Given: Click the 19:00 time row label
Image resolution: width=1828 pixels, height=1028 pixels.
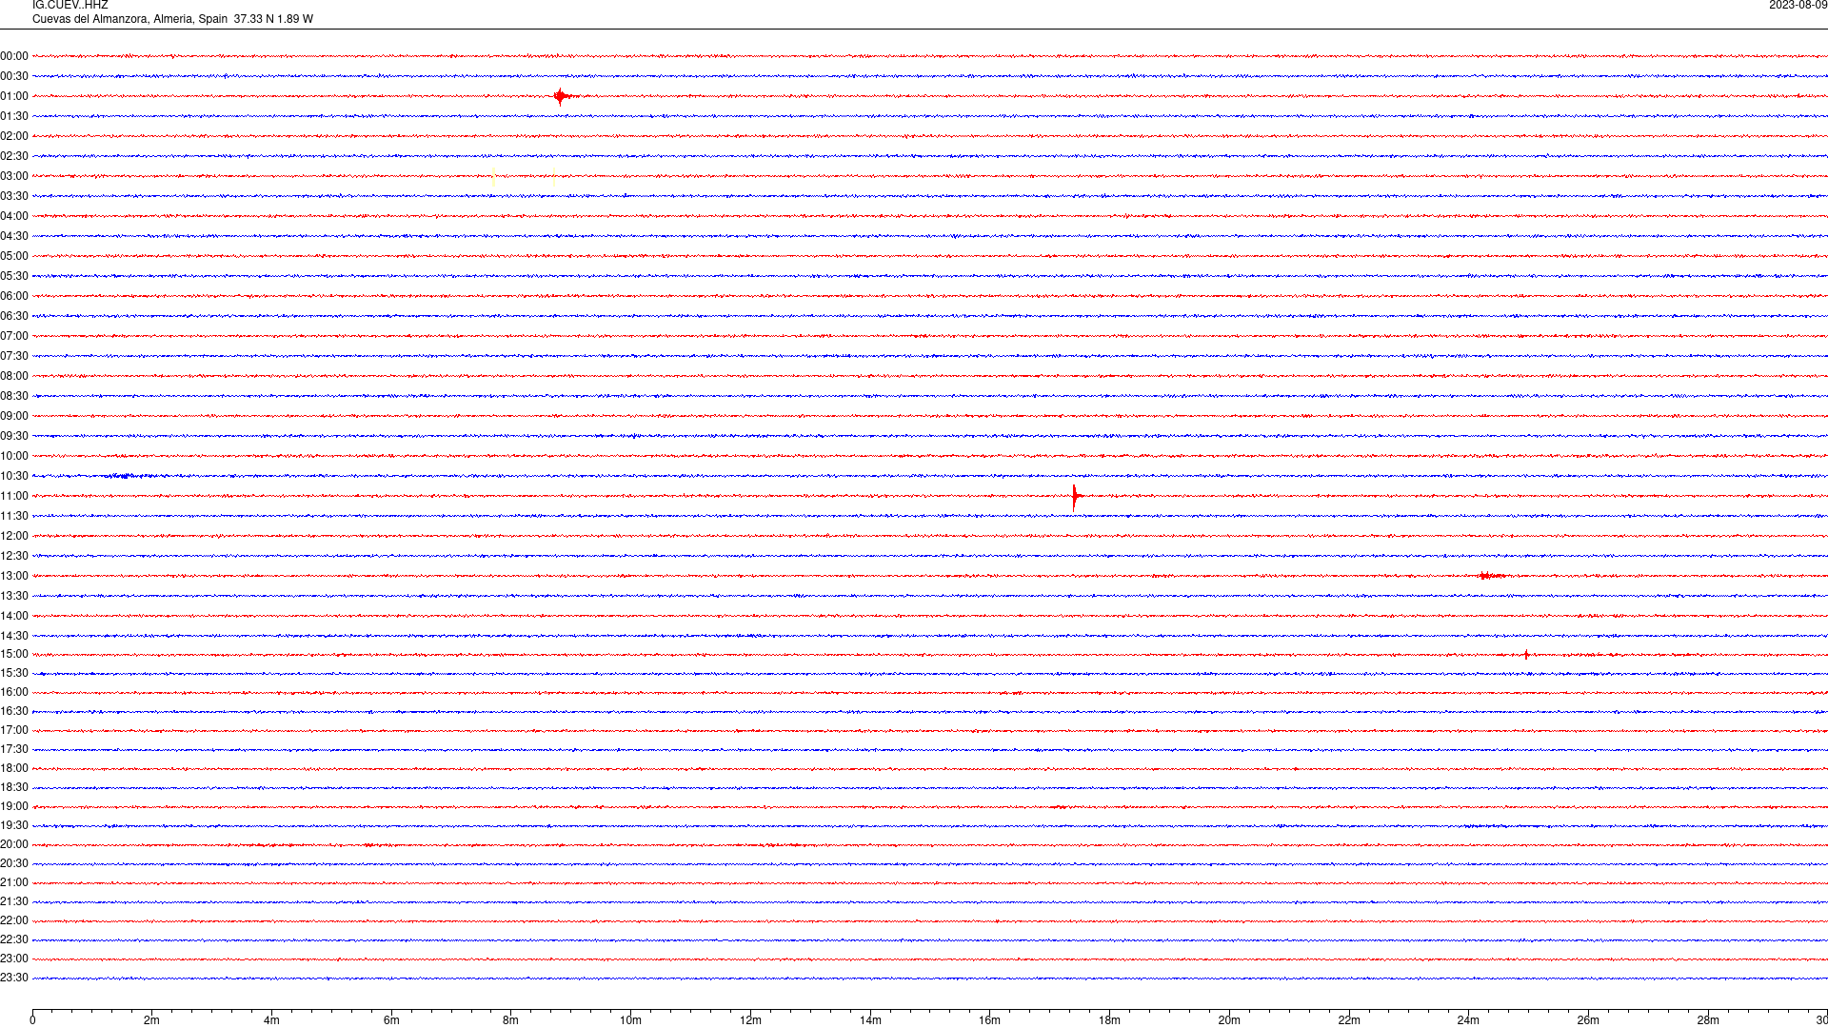Looking at the screenshot, I should (14, 806).
